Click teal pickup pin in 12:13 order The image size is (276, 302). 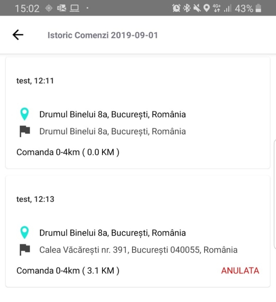tap(24, 233)
